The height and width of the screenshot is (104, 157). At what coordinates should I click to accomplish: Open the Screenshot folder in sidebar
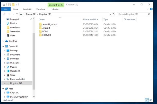[x=15, y=31]
